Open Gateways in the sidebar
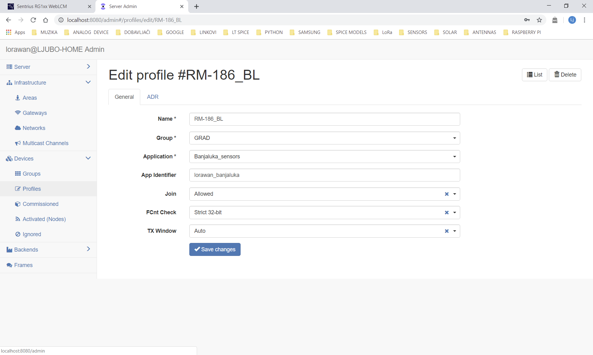593x355 pixels. coord(35,113)
